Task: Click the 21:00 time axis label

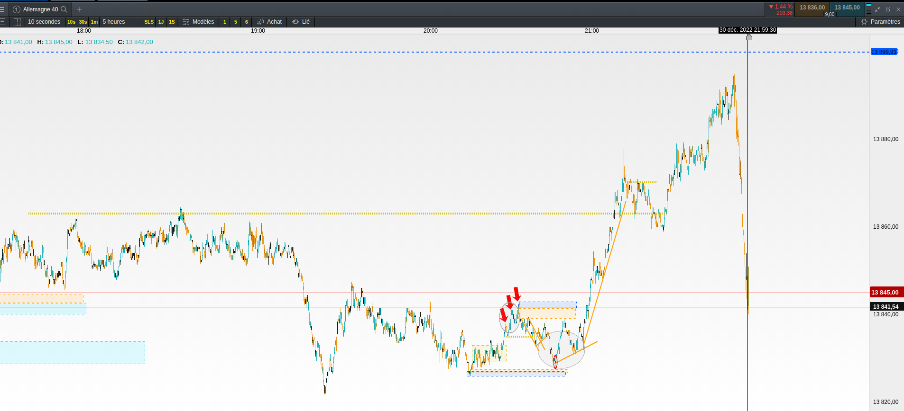Action: (x=591, y=31)
